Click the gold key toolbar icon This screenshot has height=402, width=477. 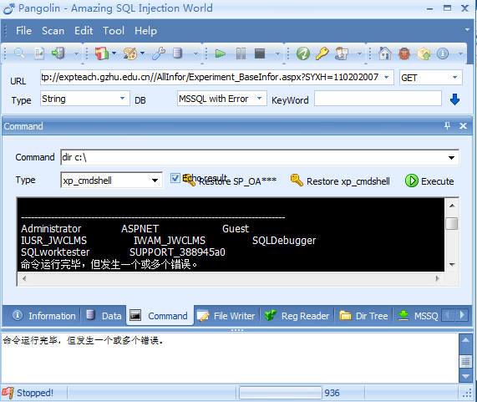(322, 53)
